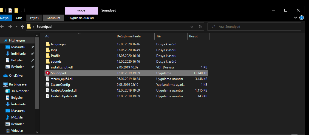Click the Soundpad breadcrumb in address bar
Screen dimensions: 309x135
point(44,27)
